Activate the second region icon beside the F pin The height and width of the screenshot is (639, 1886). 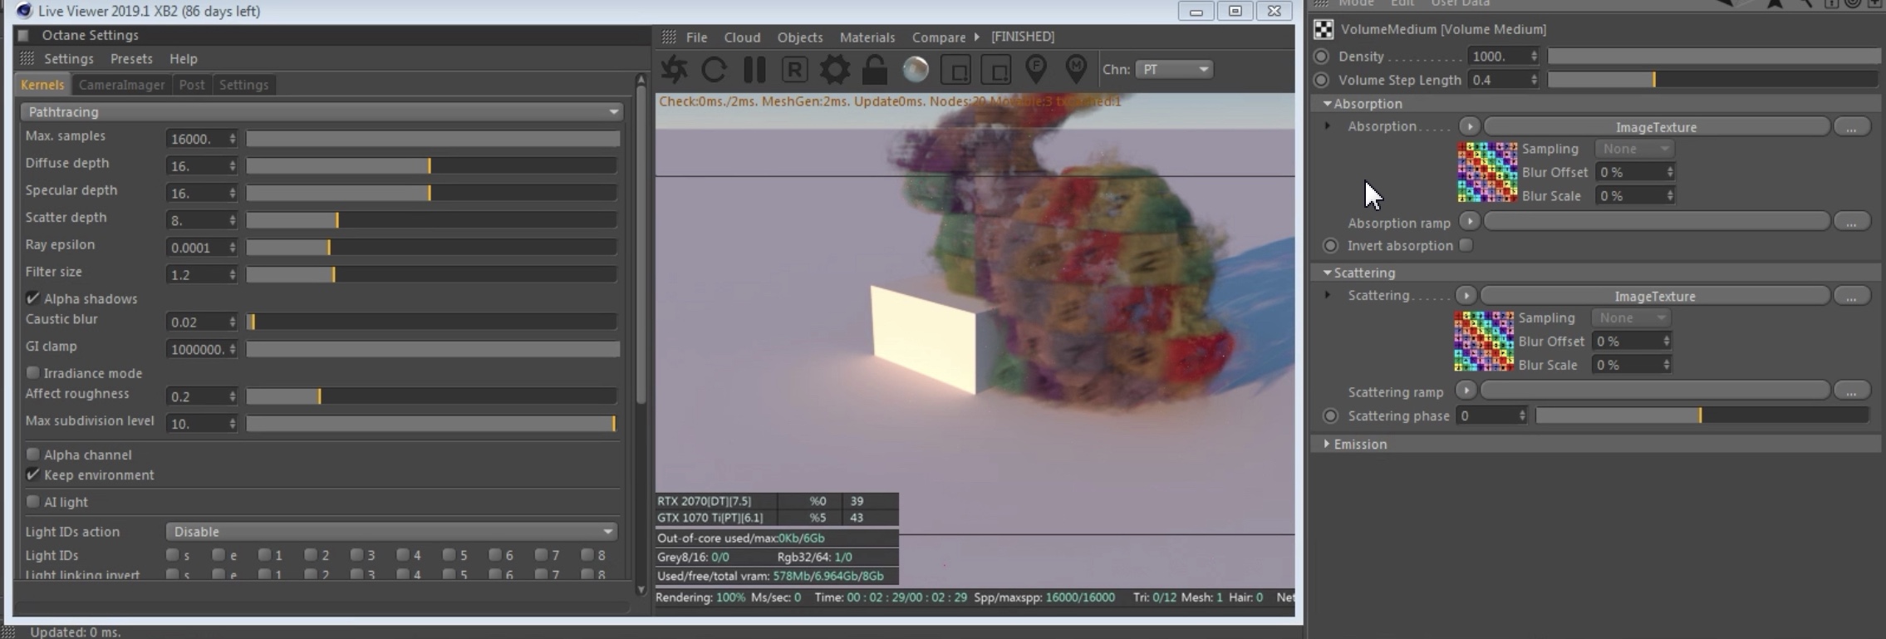[995, 70]
